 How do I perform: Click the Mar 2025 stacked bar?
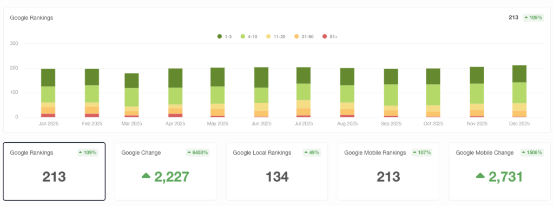click(x=131, y=95)
